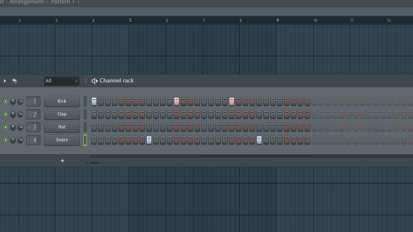Mute the Hat channel green light
This screenshot has width=413, height=232.
(6, 127)
